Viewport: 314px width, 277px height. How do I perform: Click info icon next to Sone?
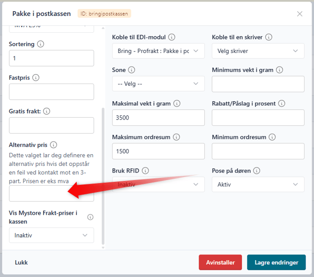click(132, 70)
